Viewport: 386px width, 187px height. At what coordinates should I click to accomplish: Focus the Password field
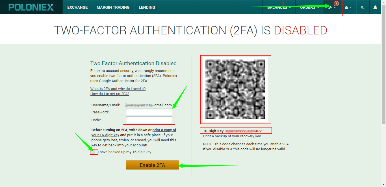149,112
